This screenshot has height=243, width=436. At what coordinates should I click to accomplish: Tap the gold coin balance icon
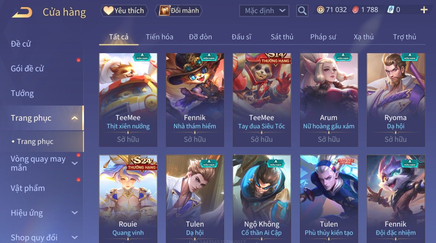pyautogui.click(x=321, y=10)
